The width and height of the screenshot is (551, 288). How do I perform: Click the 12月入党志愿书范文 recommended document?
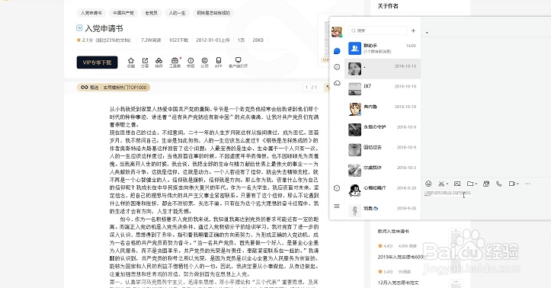pos(398,283)
